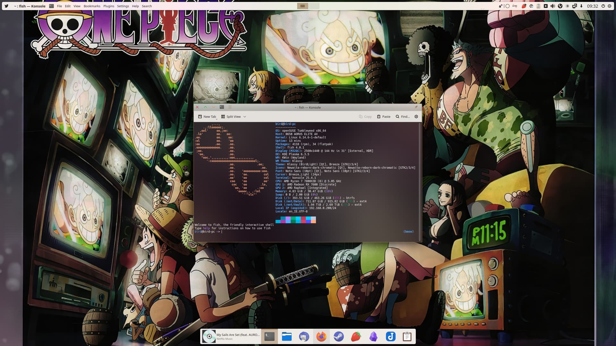This screenshot has width=616, height=346.
Task: Open the Edit menu
Action: (68, 6)
